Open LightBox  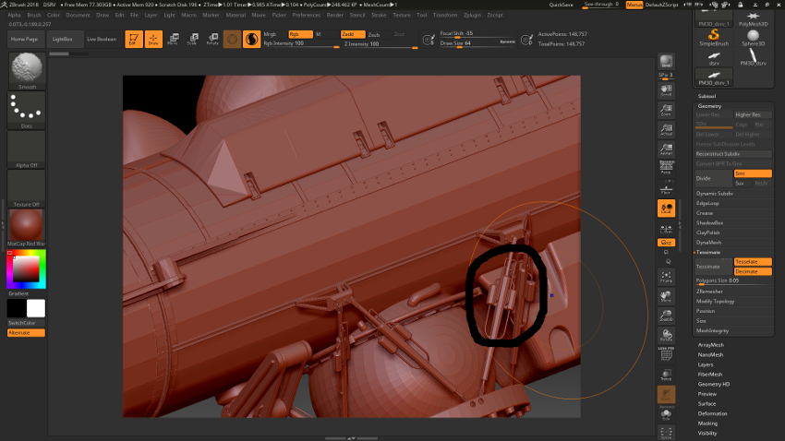coord(63,39)
